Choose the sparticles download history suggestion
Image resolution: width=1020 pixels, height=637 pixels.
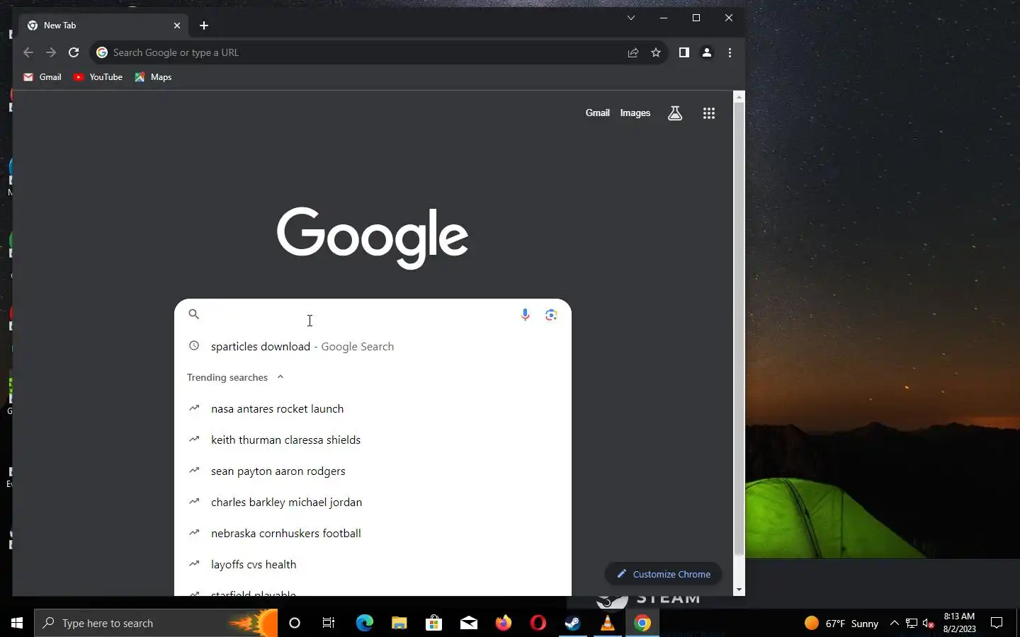point(373,346)
